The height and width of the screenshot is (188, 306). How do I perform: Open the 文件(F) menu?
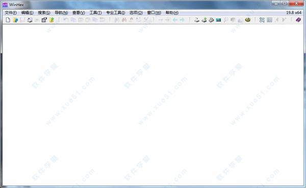(11, 13)
